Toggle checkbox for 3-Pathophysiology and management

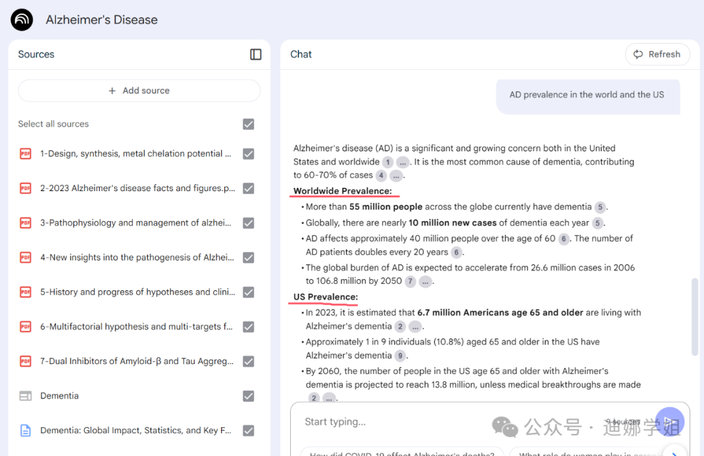pyautogui.click(x=248, y=223)
